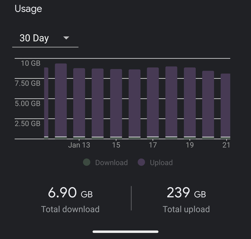The width and height of the screenshot is (251, 239).
Task: Click the Jan 13 axis date label
Action: coord(79,145)
